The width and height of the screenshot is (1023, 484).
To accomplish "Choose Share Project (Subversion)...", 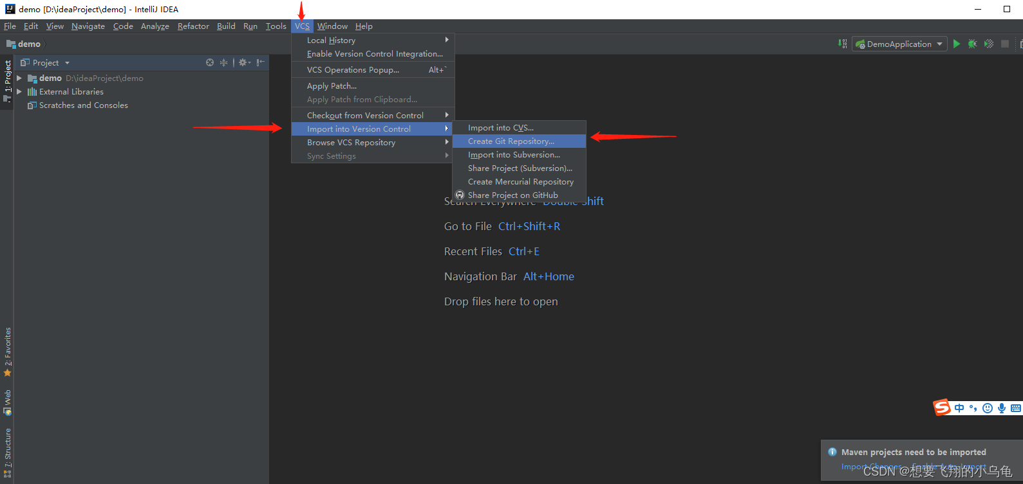I will (x=519, y=168).
